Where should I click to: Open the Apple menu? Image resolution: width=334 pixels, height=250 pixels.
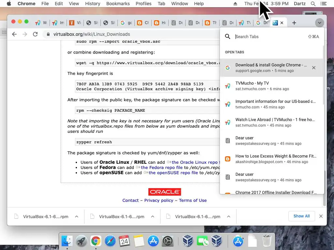pyautogui.click(x=9, y=4)
